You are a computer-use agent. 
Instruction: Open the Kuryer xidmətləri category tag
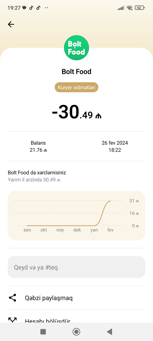(76, 87)
